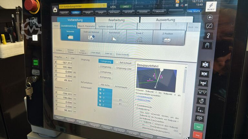Image resolution: width=248 pixels, height=139 pixels.
Task: Expand the Relat.Pos. dropdown
Action: coord(61,88)
